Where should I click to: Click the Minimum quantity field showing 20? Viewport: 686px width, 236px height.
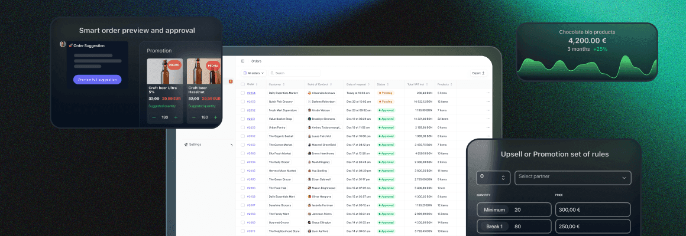pyautogui.click(x=514, y=210)
